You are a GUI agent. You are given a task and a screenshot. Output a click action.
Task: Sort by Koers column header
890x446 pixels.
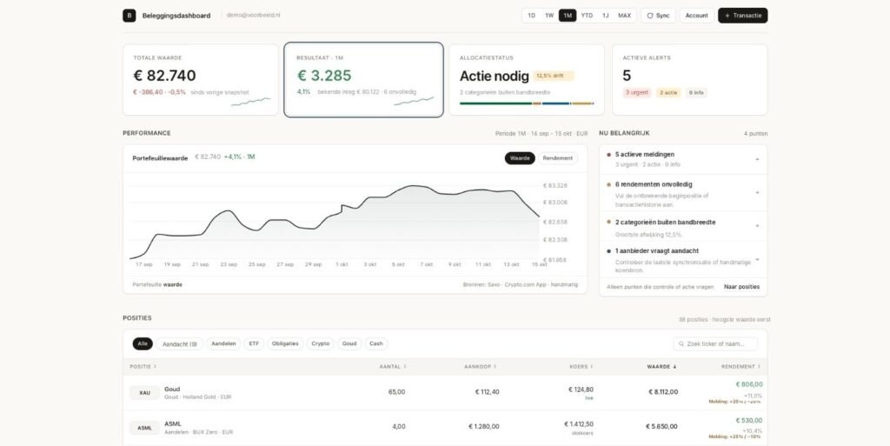[581, 367]
